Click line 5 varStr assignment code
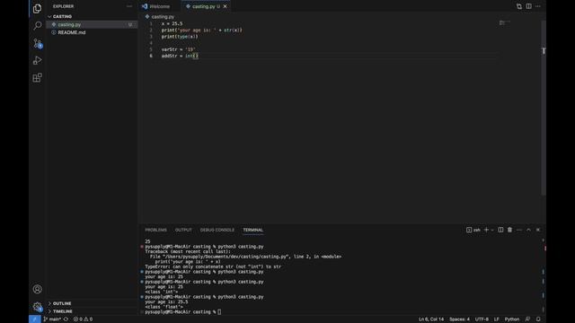Image resolution: width=575 pixels, height=323 pixels. [x=178, y=49]
